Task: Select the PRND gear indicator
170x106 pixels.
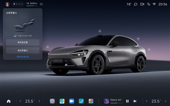Action: (x=18, y=4)
